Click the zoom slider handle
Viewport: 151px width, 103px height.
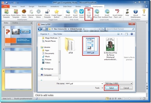point(130,99)
